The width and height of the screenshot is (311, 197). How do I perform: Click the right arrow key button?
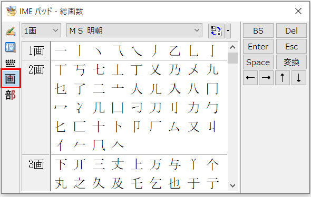tap(266, 78)
